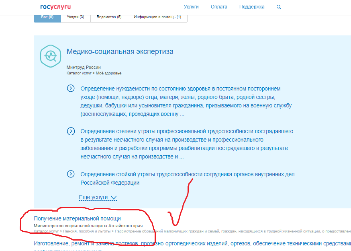Image resolution: width=351 pixels, height=251 pixels.
Task: Open Определение стойкой утраты трудоспособности link
Action: (x=188, y=178)
